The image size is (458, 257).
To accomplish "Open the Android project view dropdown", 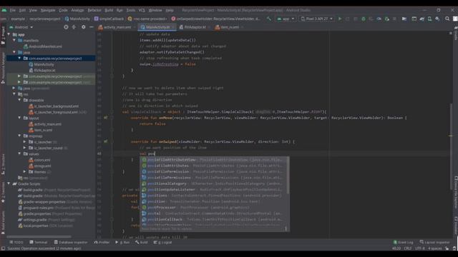I will point(21,27).
